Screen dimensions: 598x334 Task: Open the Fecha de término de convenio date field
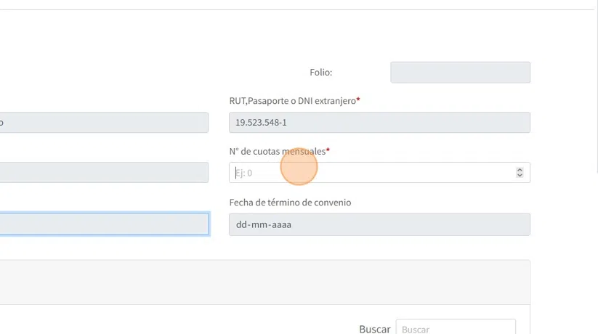379,224
